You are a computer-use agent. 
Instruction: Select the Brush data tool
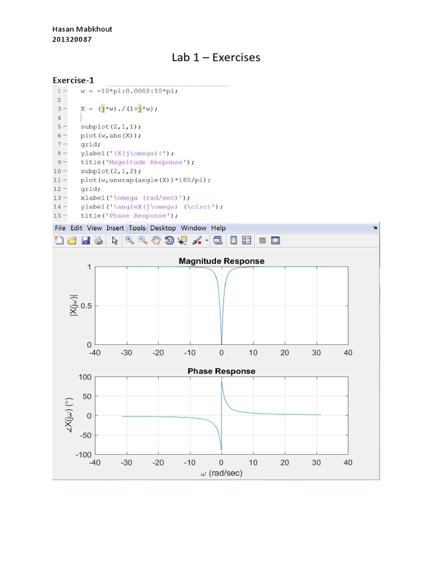point(197,240)
